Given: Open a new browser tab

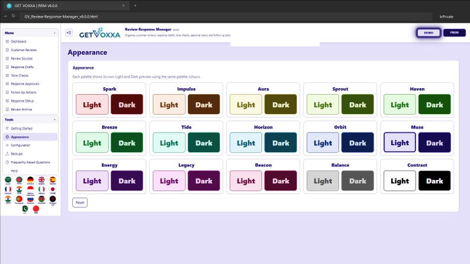Looking at the screenshot, I should pyautogui.click(x=135, y=5).
